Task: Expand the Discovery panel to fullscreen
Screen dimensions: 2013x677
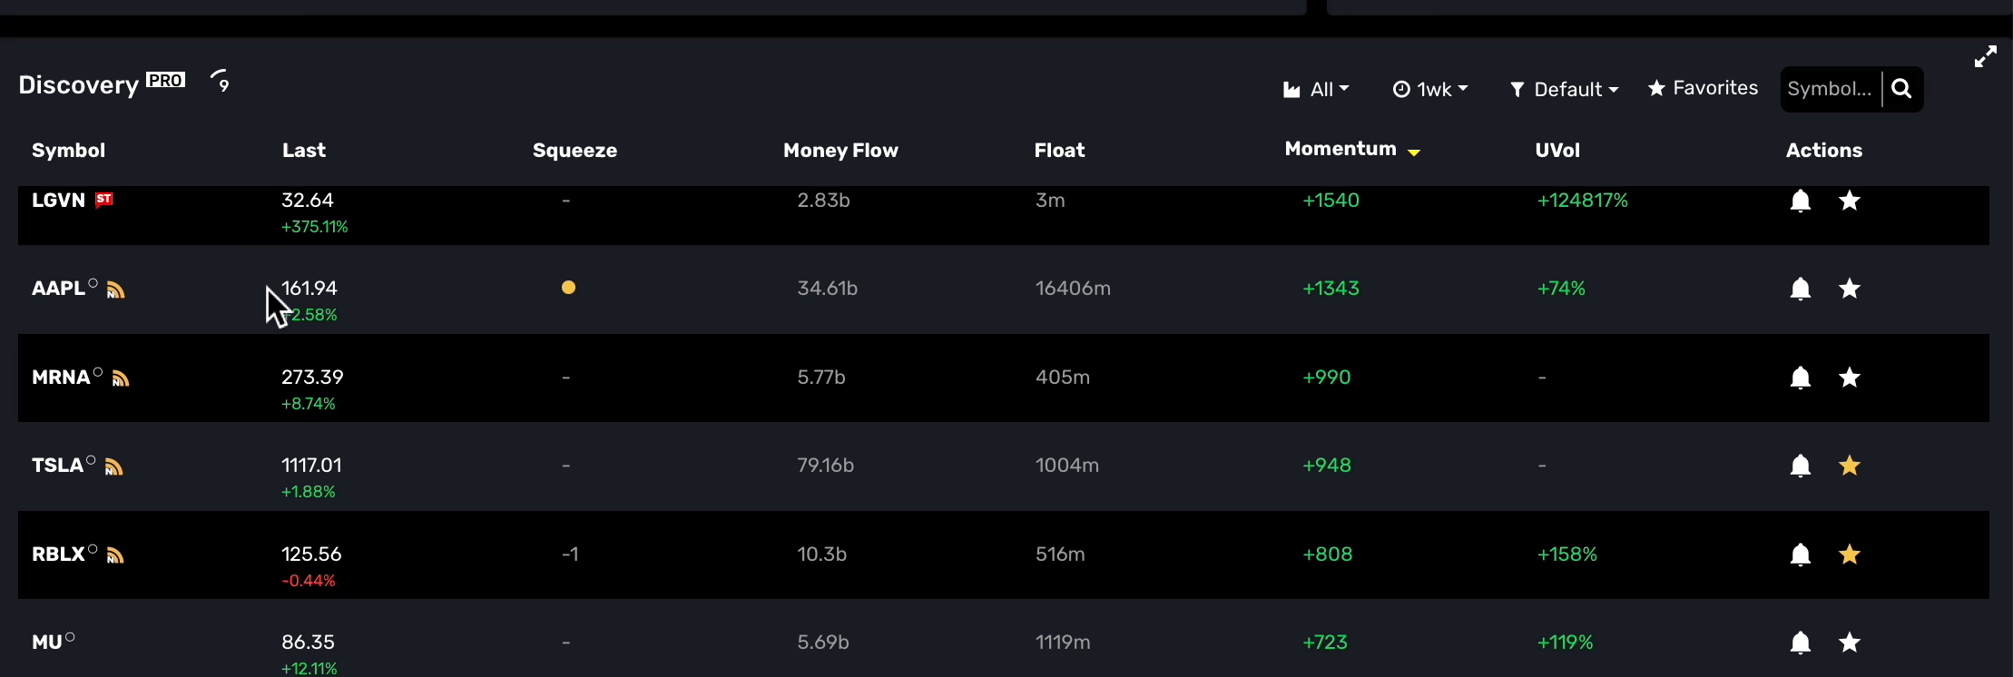Action: click(1986, 56)
